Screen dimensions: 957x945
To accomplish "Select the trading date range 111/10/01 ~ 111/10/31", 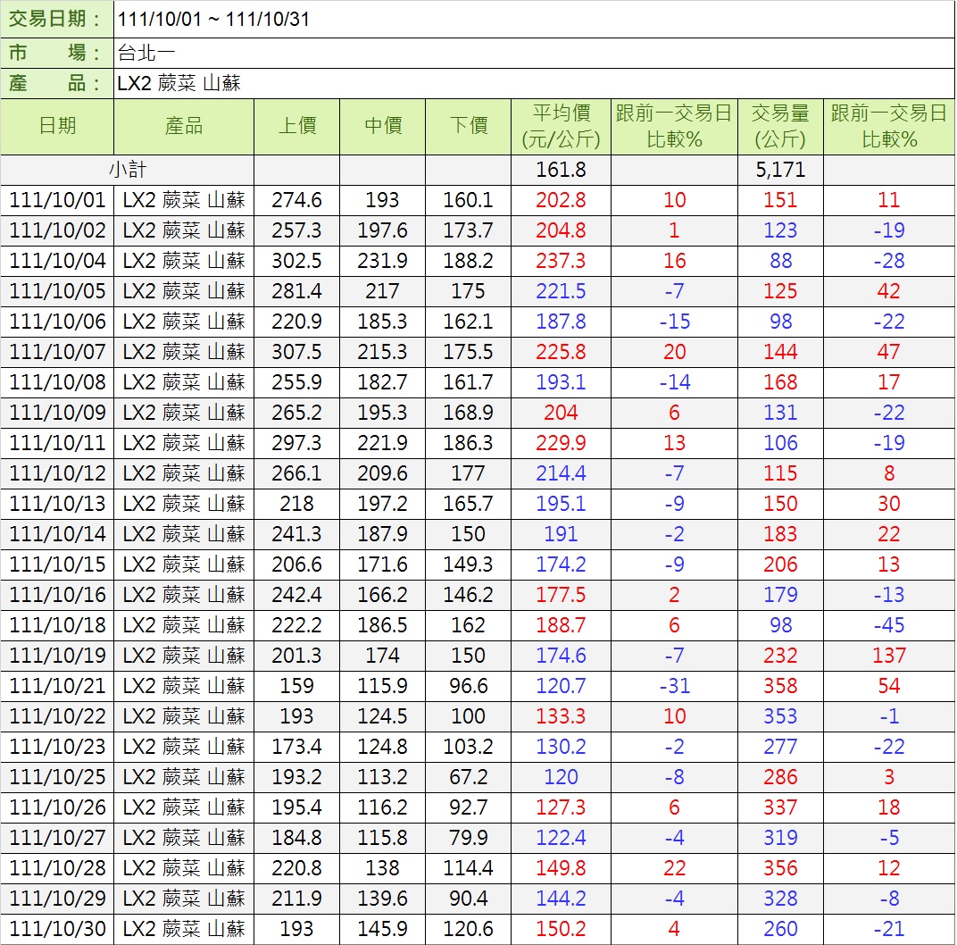I will click(214, 20).
